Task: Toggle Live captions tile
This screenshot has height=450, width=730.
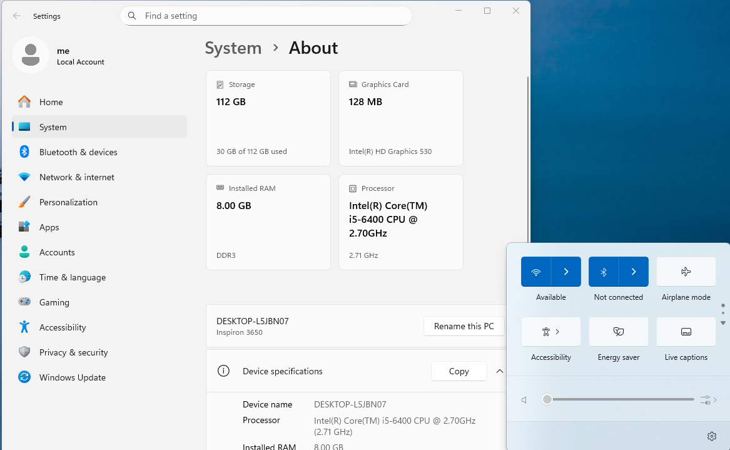Action: [686, 332]
